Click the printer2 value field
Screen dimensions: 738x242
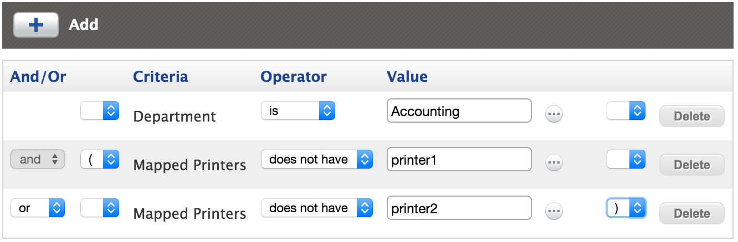459,208
